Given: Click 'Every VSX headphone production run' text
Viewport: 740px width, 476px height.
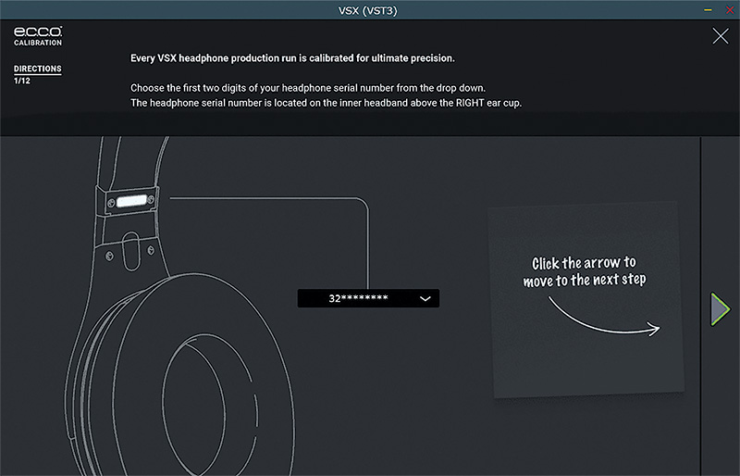Looking at the screenshot, I should [292, 58].
